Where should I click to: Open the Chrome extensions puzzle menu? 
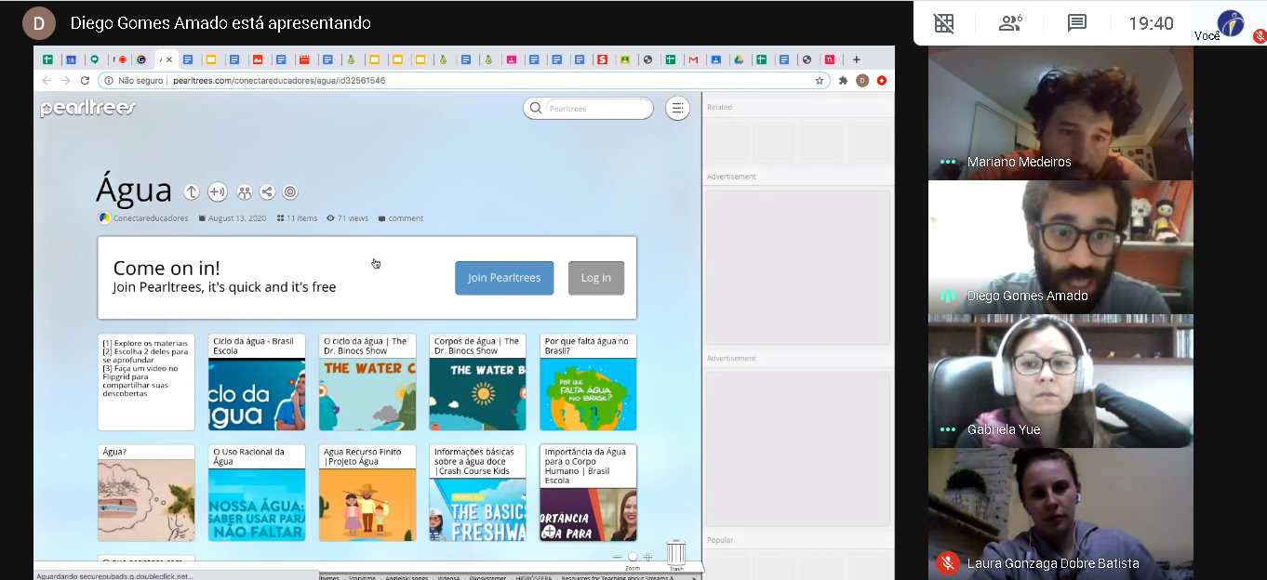[x=843, y=81]
